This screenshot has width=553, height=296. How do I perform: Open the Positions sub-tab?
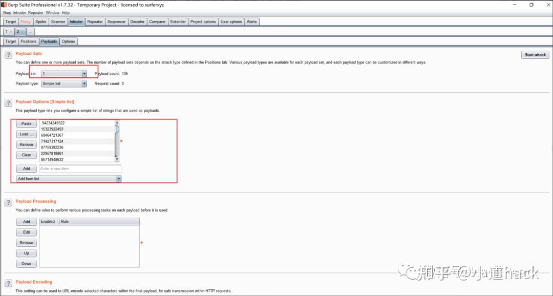pos(28,41)
